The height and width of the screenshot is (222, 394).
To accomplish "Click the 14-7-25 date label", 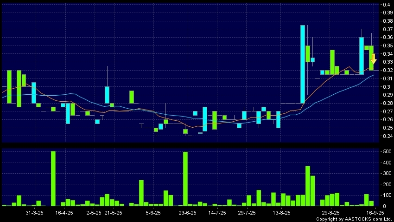I will point(217,213).
